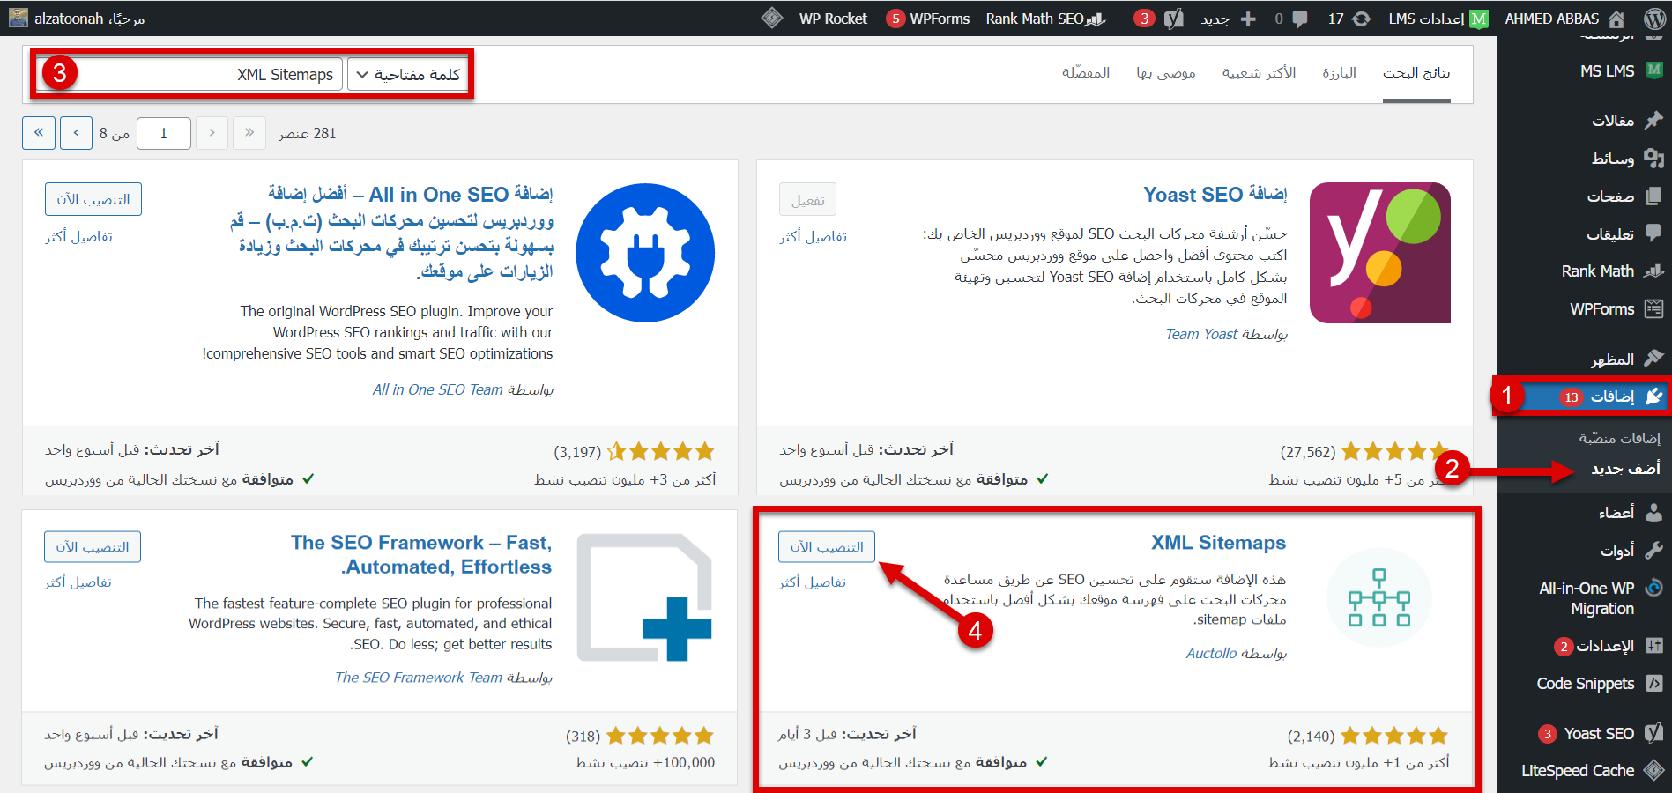The image size is (1672, 793).
Task: Click the current page number field
Action: coord(164,133)
